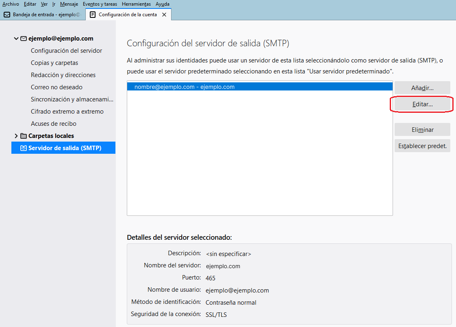Open Configuración del servidor settings

point(66,51)
